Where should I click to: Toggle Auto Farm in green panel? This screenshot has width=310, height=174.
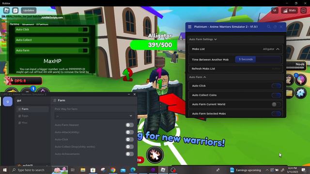83,50
